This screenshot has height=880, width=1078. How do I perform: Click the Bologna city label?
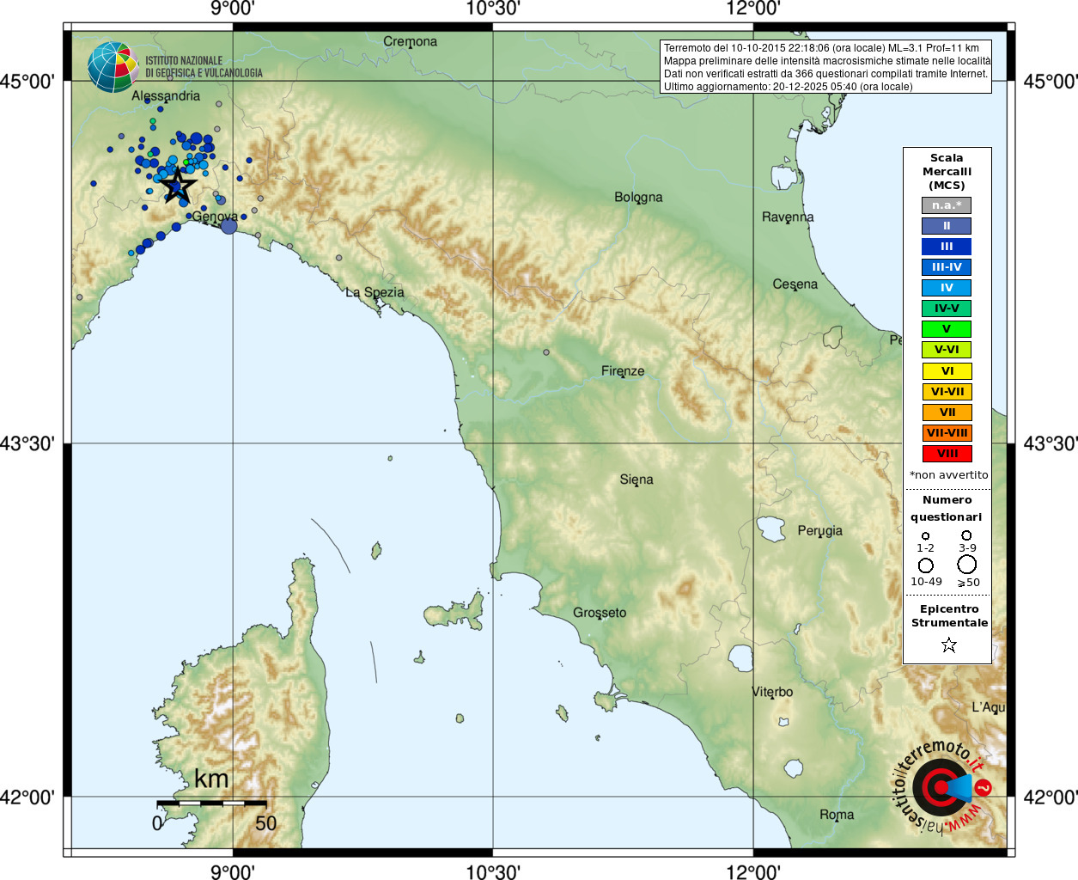638,197
